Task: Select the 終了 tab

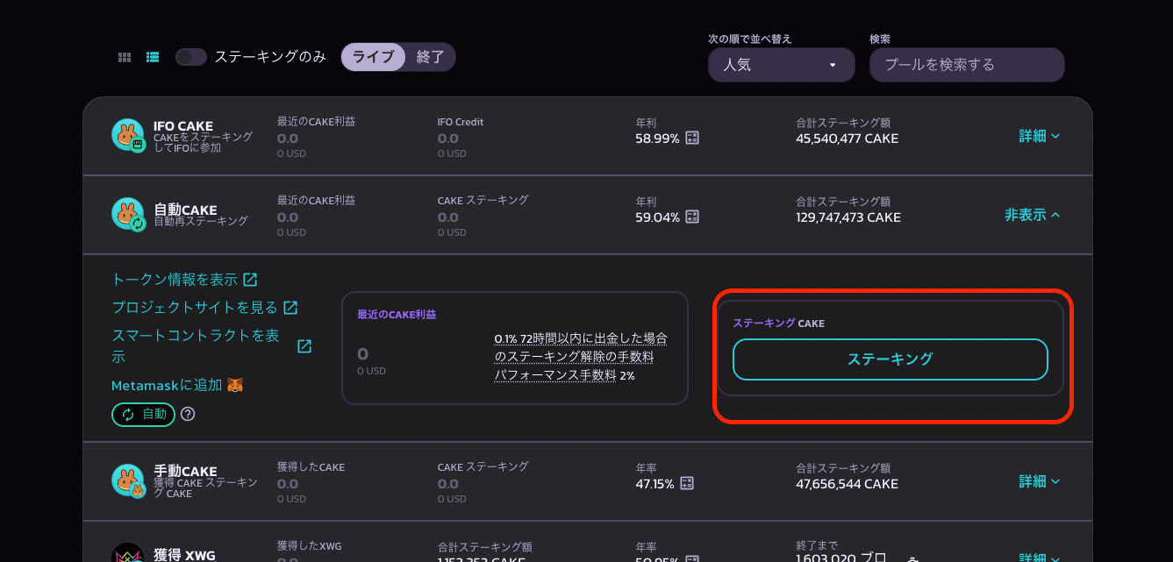Action: (430, 57)
